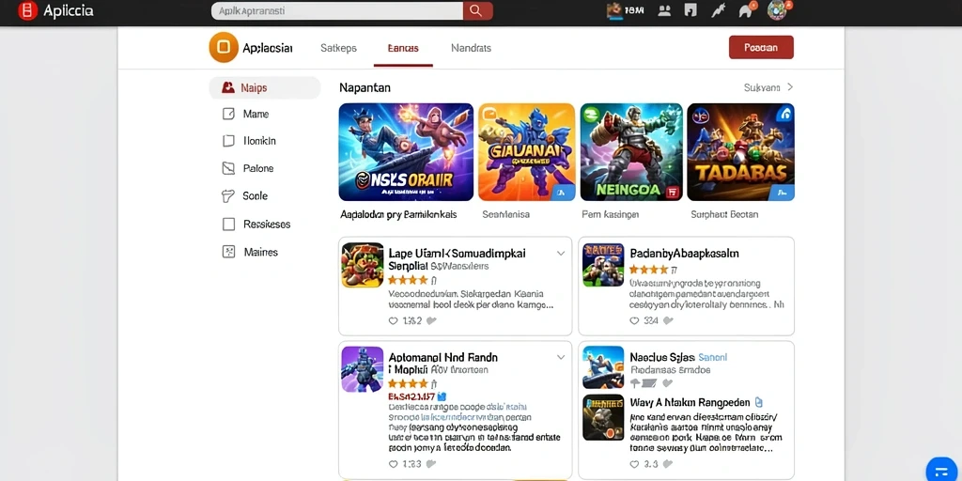The image size is (962, 481).
Task: Click the Sanoni link next to Naeclue Sjlas
Action: click(713, 357)
